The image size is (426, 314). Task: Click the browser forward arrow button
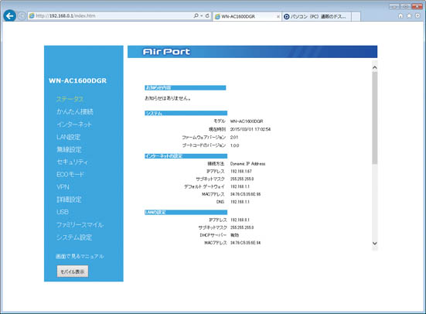(22, 16)
